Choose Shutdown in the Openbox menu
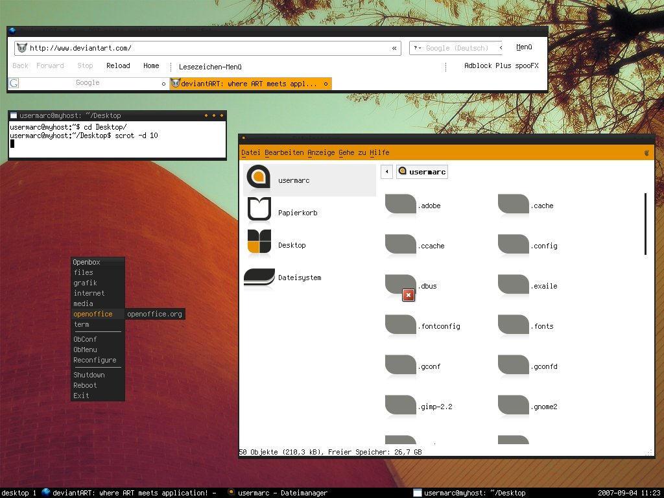Image resolution: width=664 pixels, height=498 pixels. pyautogui.click(x=98, y=375)
